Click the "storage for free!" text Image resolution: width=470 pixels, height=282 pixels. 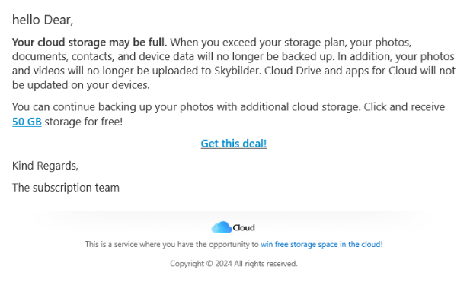click(x=84, y=122)
